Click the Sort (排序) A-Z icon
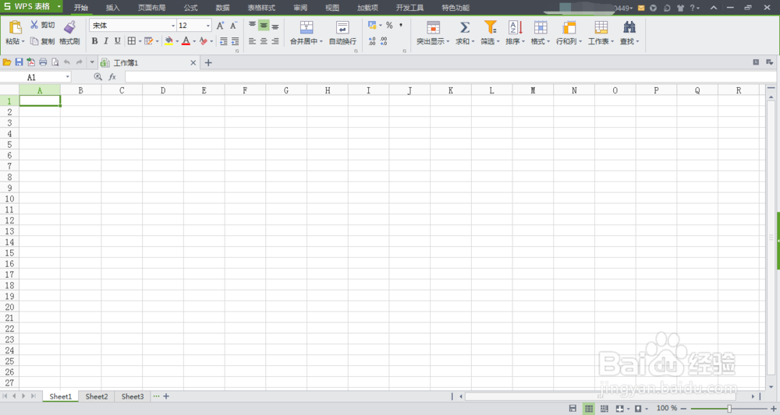The height and width of the screenshot is (415, 780). (516, 27)
